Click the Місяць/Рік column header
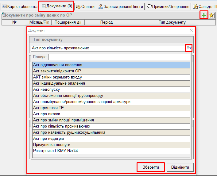Image resolution: width=217 pixels, height=176 pixels. (39, 22)
